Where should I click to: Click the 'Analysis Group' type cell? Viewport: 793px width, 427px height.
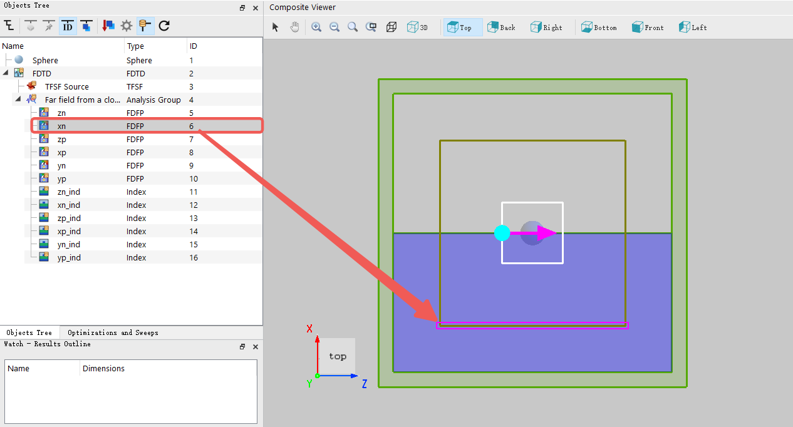click(x=153, y=100)
